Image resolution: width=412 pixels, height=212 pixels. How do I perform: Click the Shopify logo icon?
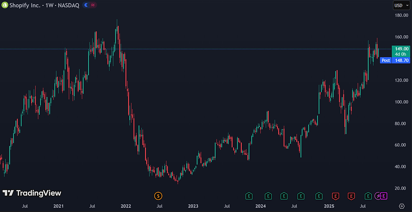(x=5, y=5)
